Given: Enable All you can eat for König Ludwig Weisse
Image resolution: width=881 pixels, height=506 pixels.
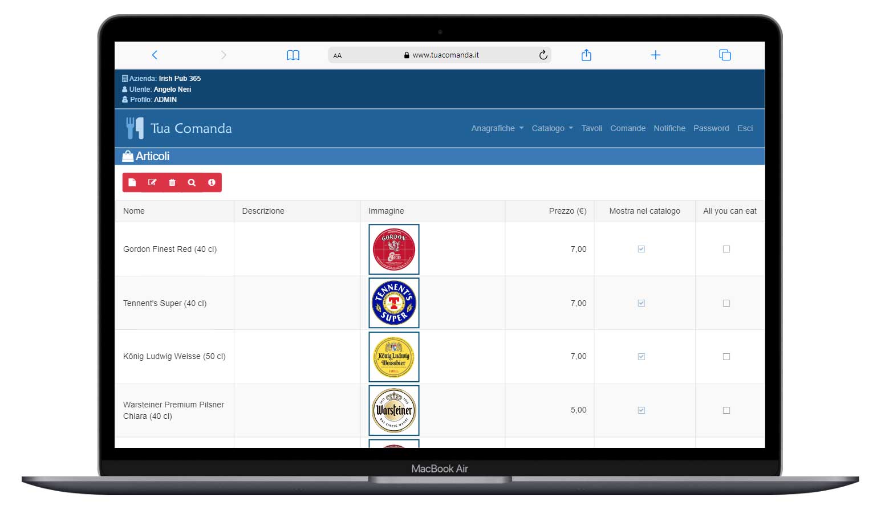Looking at the screenshot, I should (726, 357).
